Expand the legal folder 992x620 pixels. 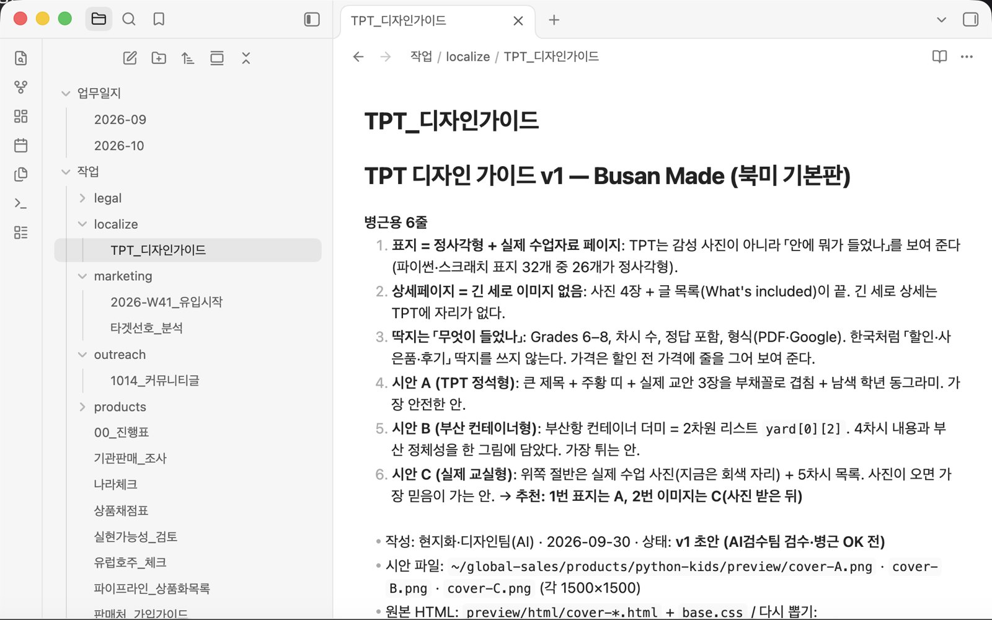tap(82, 198)
